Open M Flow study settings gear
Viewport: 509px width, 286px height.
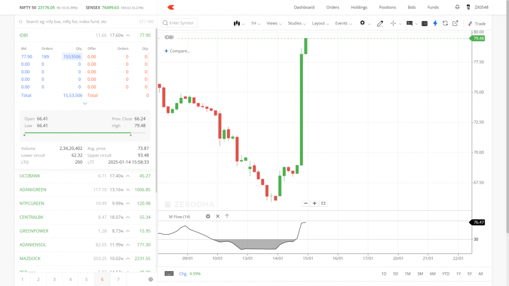point(208,216)
